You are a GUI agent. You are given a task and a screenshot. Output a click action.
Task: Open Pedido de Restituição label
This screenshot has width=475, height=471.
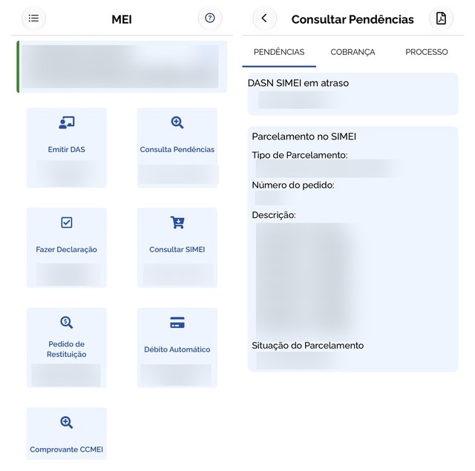[x=67, y=349]
